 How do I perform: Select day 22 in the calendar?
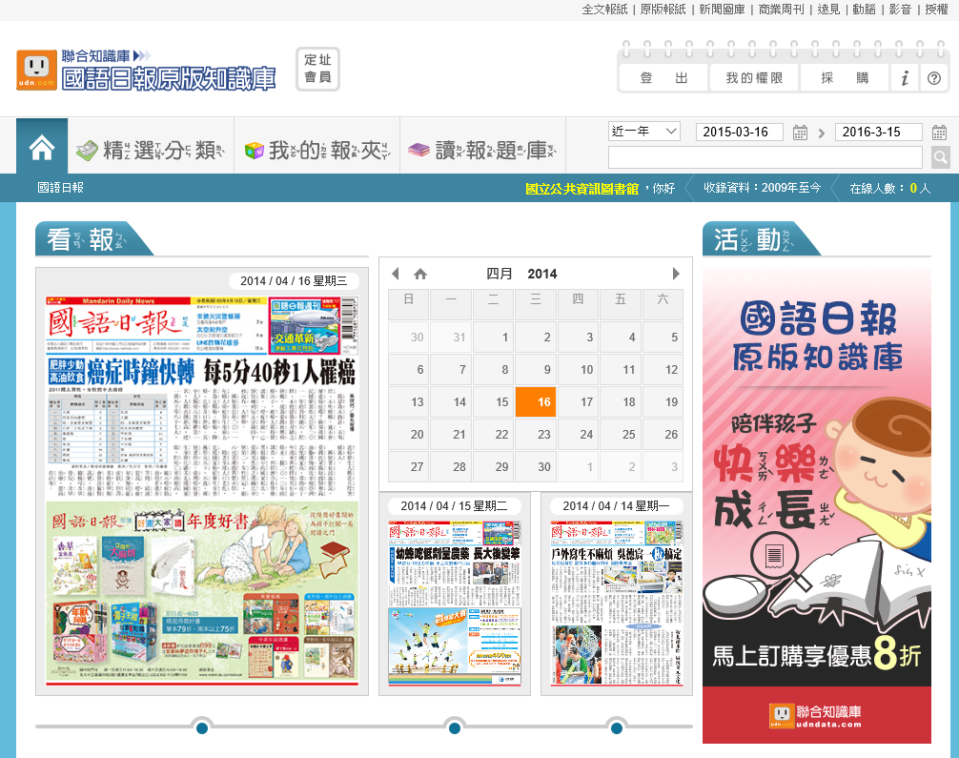click(493, 435)
